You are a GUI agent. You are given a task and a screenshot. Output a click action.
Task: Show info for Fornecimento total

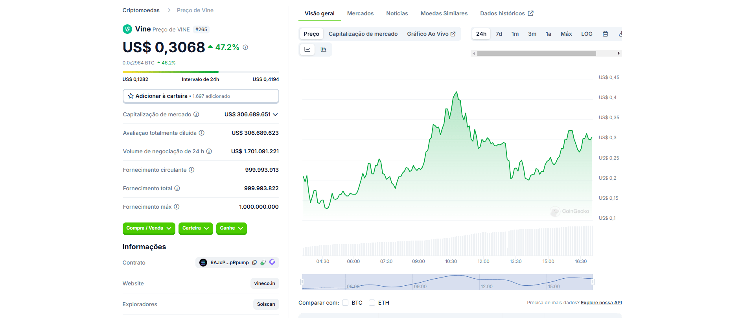click(177, 188)
